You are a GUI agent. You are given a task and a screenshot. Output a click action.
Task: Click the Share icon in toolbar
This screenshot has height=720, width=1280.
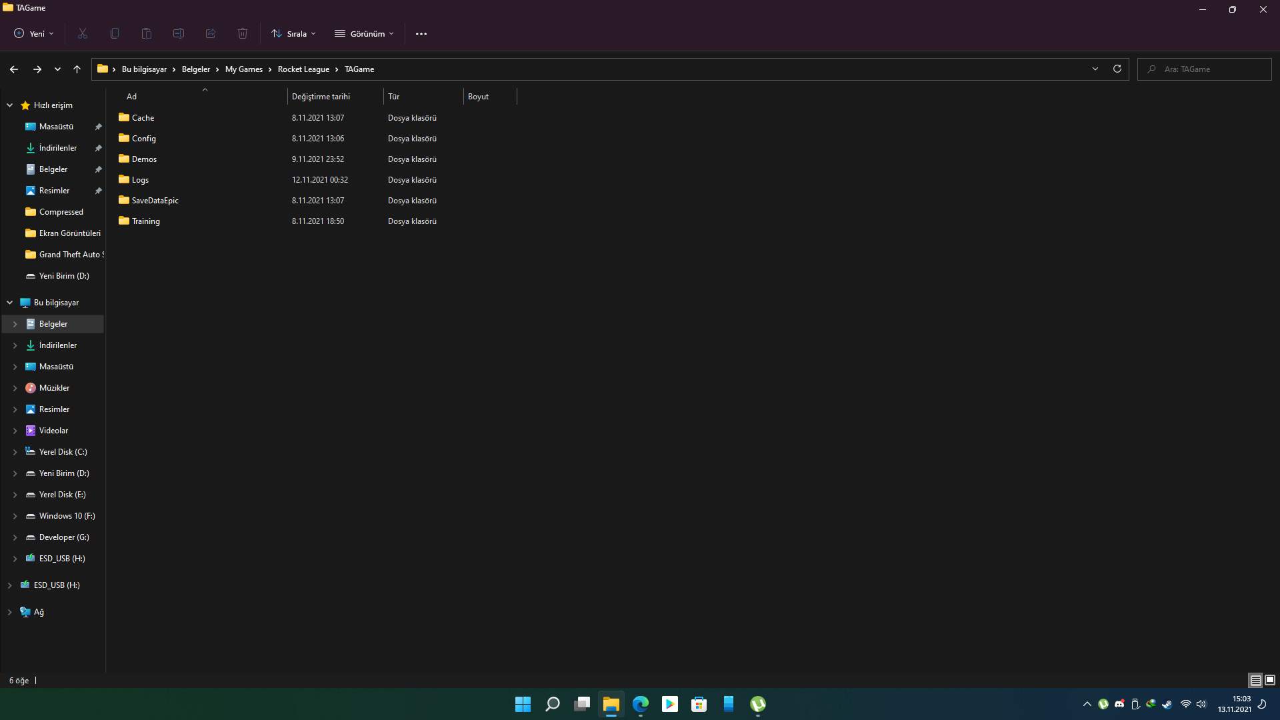211,33
